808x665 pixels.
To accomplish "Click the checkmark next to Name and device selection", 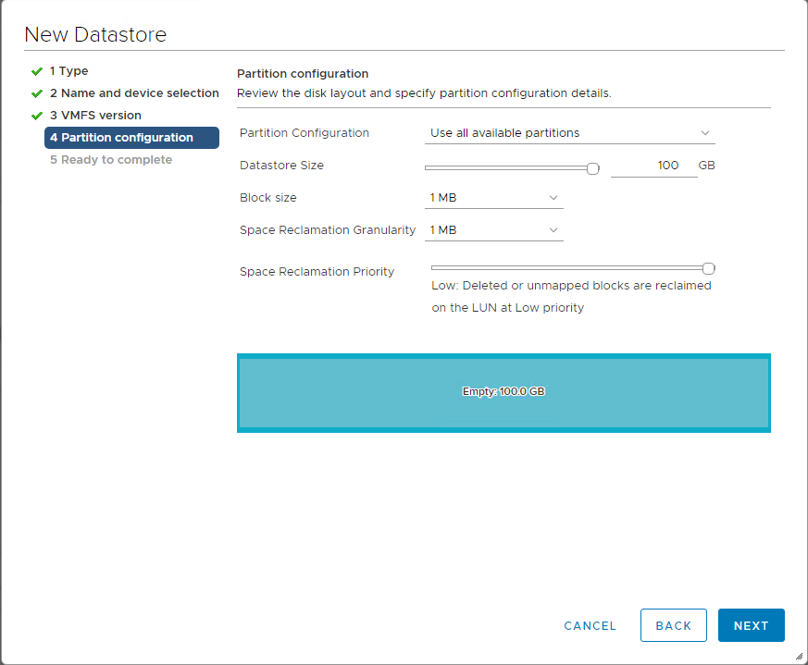I will [37, 93].
